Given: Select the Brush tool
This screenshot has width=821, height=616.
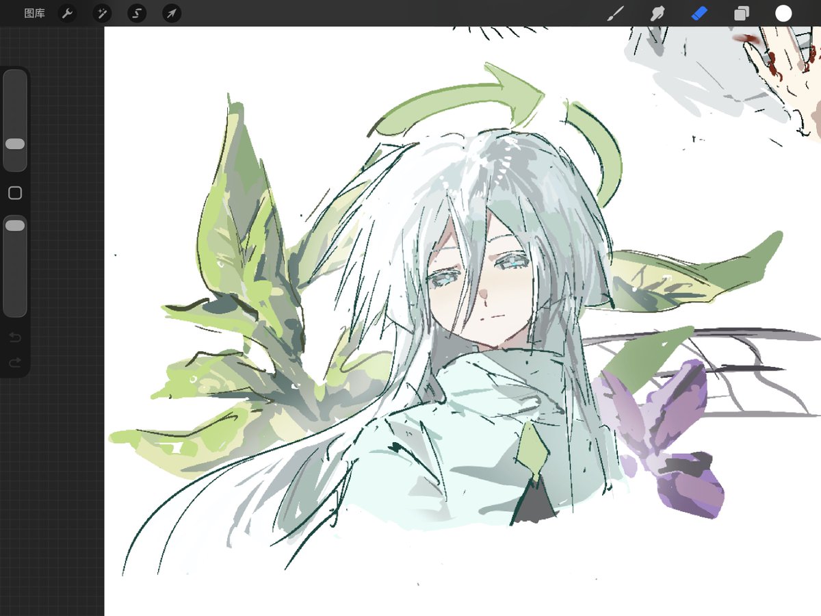Looking at the screenshot, I should point(615,13).
